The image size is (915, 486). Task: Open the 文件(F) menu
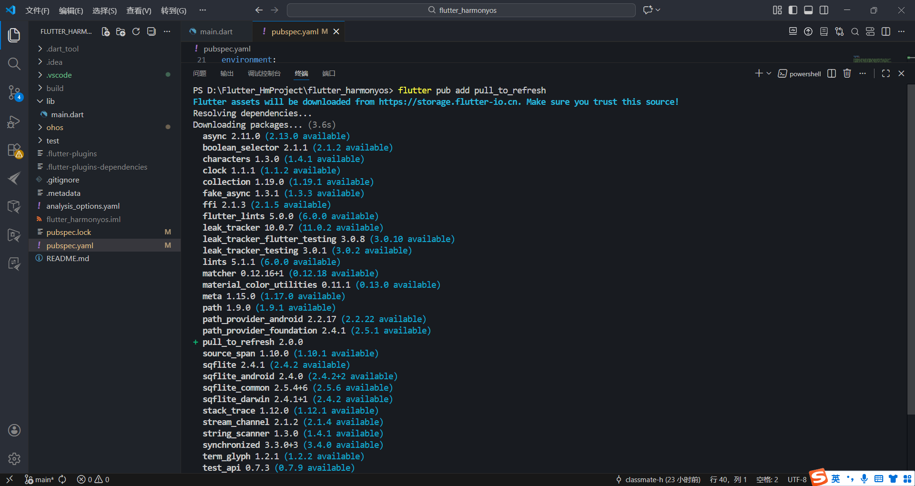[x=37, y=10]
